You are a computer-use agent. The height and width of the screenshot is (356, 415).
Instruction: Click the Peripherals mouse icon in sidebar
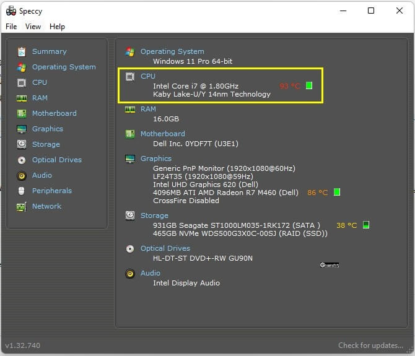pos(22,191)
